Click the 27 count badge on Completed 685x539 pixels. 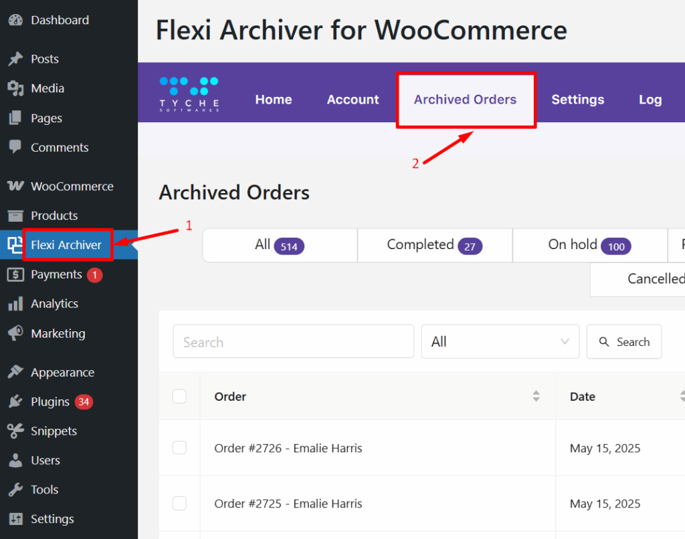pyautogui.click(x=470, y=246)
